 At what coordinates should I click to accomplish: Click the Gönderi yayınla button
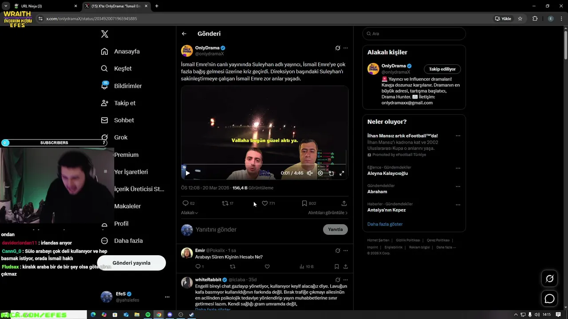point(131,263)
